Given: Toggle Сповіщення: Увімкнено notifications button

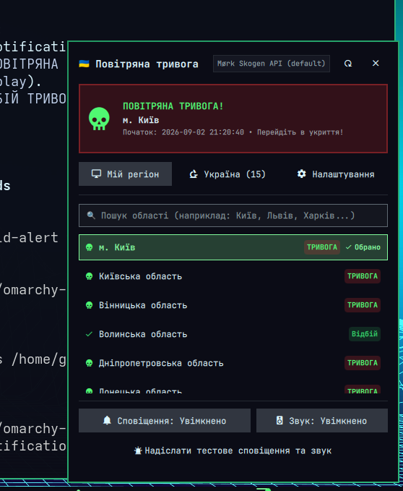Looking at the screenshot, I should [165, 421].
